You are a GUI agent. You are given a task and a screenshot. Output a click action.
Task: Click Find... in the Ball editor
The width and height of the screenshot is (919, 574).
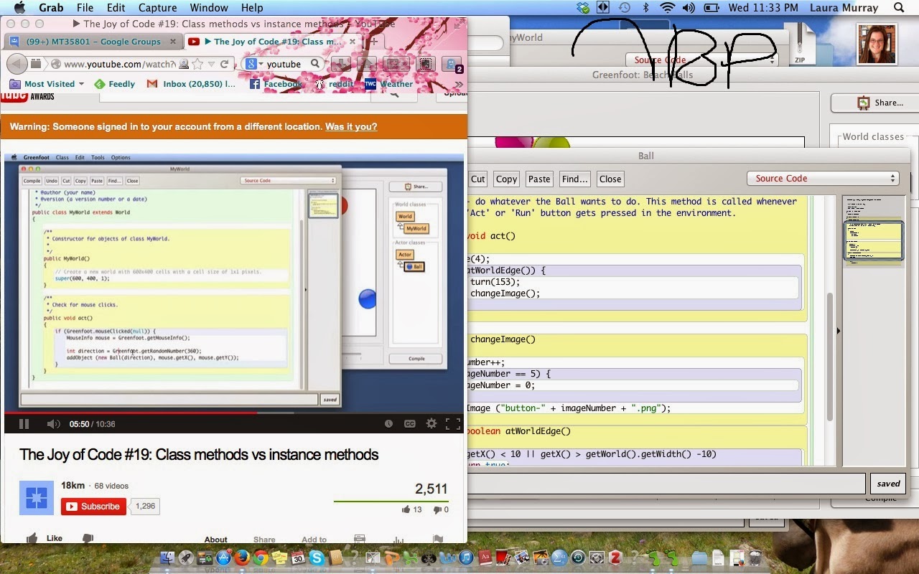(575, 179)
